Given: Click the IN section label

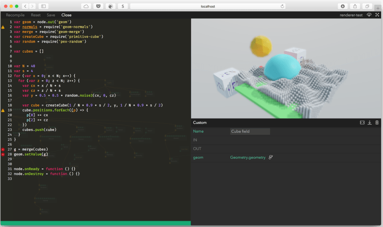Looking at the screenshot, I should click(195, 140).
